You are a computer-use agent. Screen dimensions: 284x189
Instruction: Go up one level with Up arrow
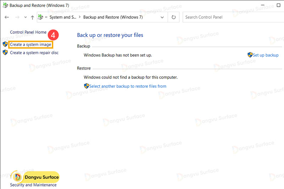coord(32,17)
